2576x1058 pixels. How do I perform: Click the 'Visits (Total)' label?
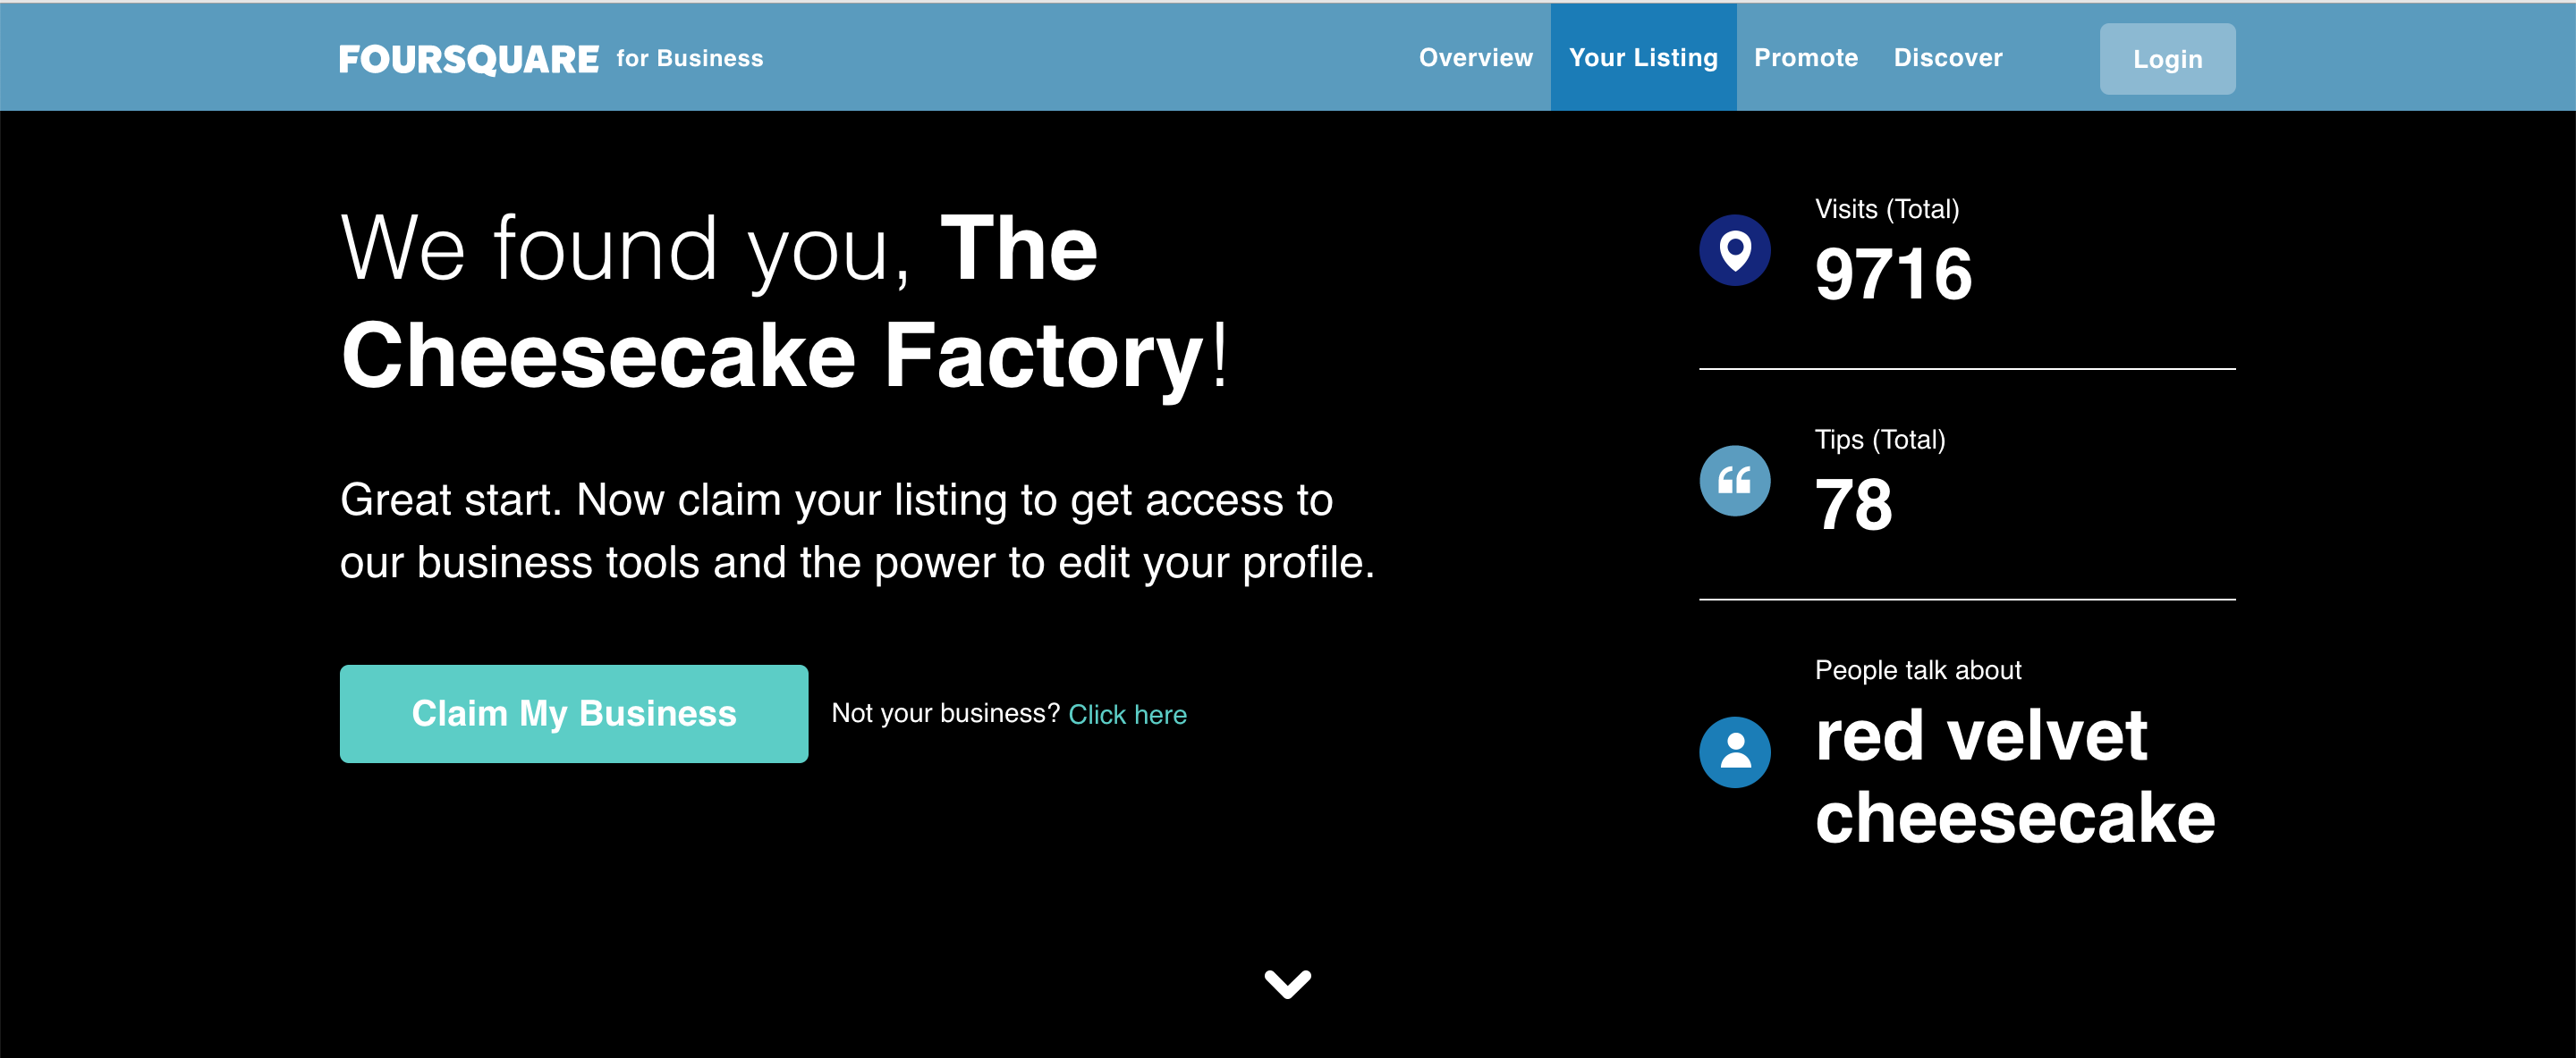click(x=1886, y=209)
